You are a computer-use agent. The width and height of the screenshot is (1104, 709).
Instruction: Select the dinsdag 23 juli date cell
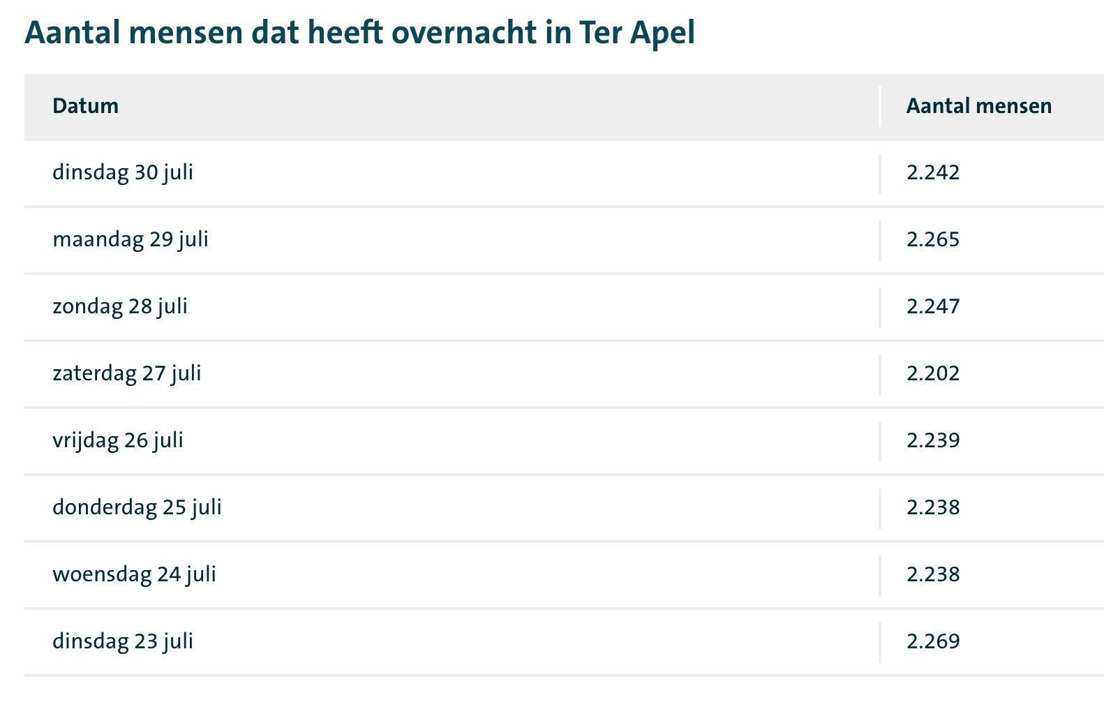click(x=123, y=641)
